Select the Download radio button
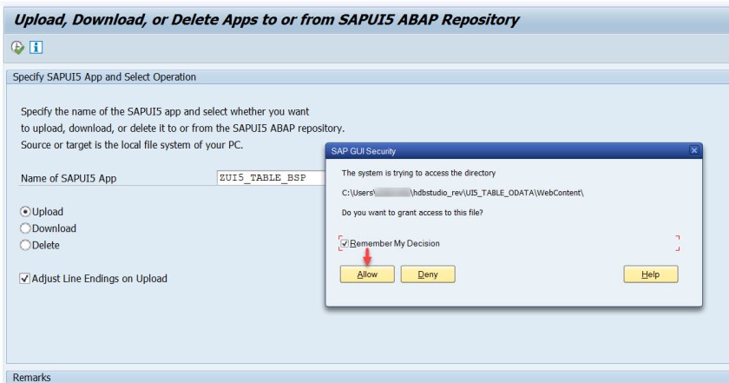 click(25, 228)
